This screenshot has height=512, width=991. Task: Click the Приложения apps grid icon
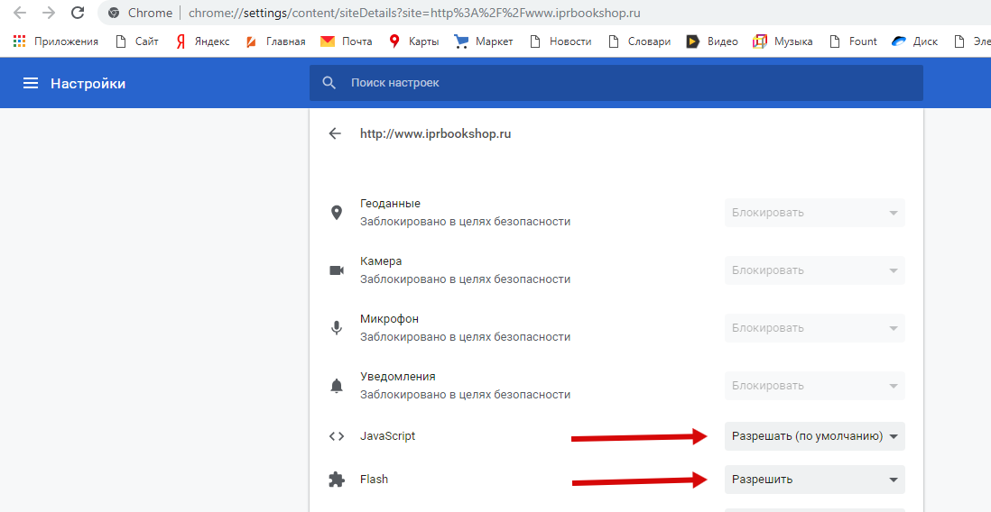click(x=19, y=41)
